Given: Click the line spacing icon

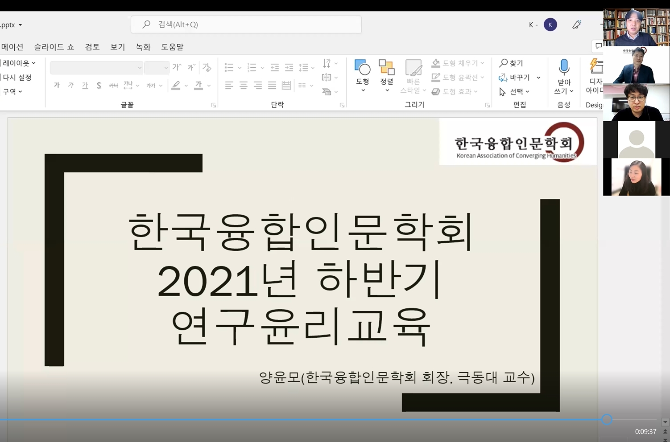Looking at the screenshot, I should (303, 68).
